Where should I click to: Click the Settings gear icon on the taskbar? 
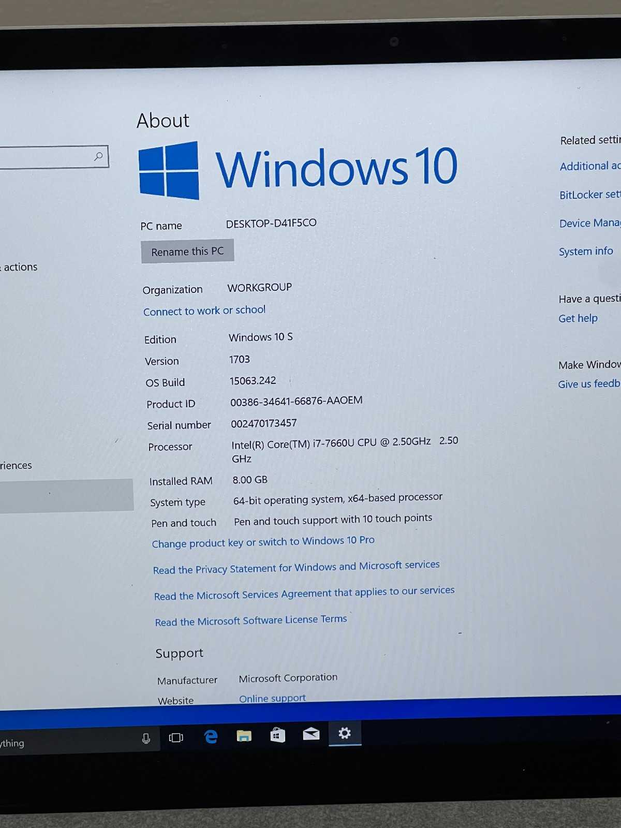[x=345, y=733]
